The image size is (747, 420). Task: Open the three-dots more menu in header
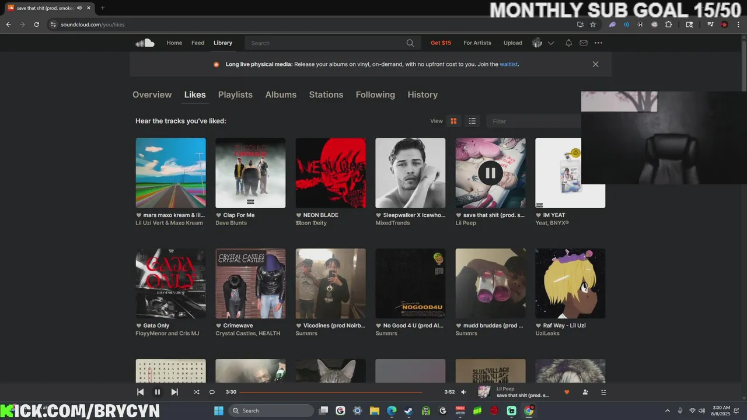[598, 43]
